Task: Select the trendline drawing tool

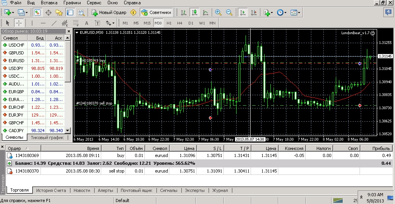Action: point(54,23)
